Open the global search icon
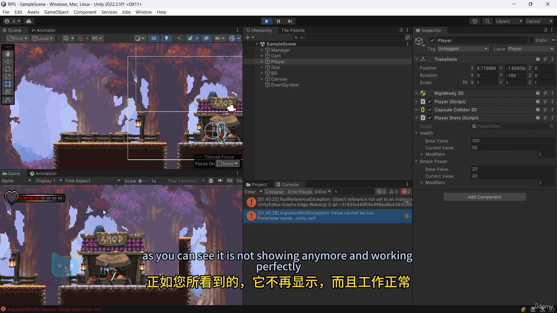 tap(488, 21)
